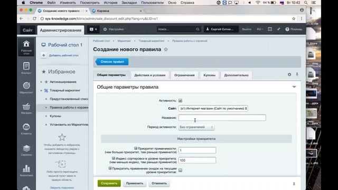Go back in Chrome

click(x=21, y=19)
